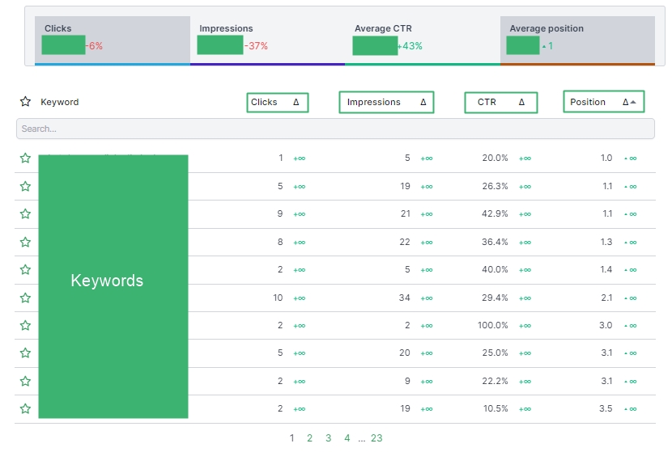
Task: Sort by Impressions delta symbol
Action: [x=423, y=102]
